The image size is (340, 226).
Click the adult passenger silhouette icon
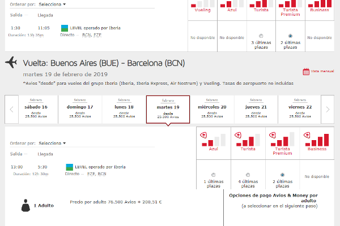tap(25, 206)
